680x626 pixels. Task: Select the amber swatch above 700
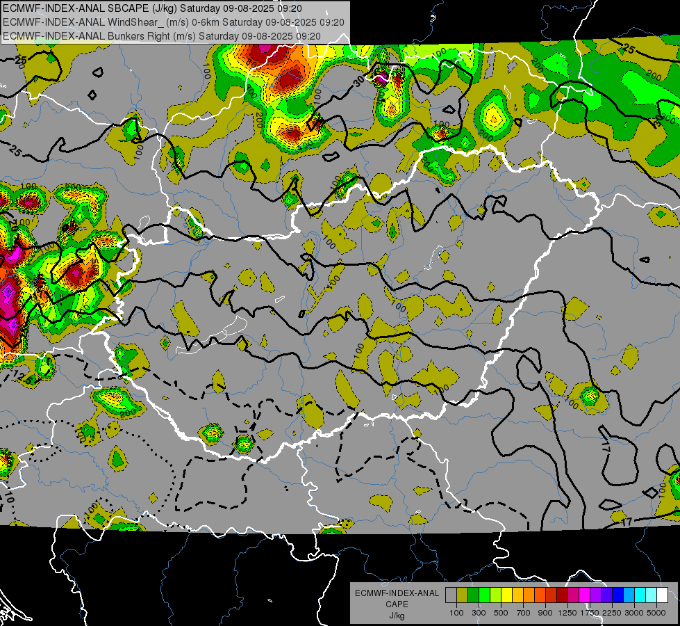517,595
